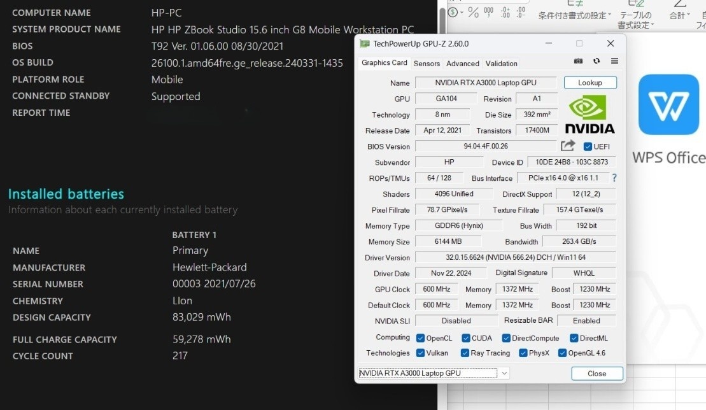706x410 pixels.
Task: Click the GPU-Z refresh icon
Action: tap(597, 62)
